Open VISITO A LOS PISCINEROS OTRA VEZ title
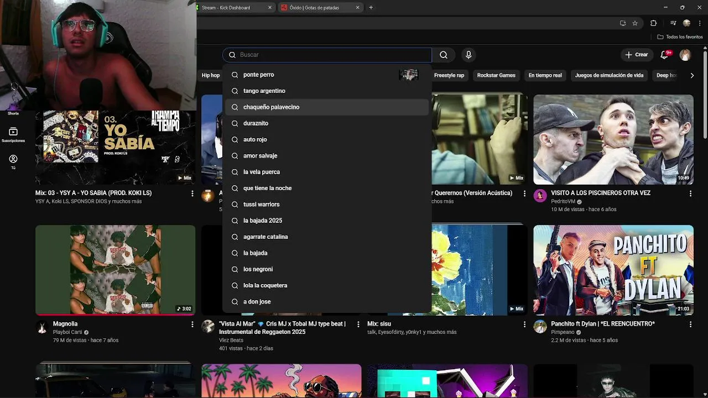Image resolution: width=708 pixels, height=398 pixels. (601, 193)
